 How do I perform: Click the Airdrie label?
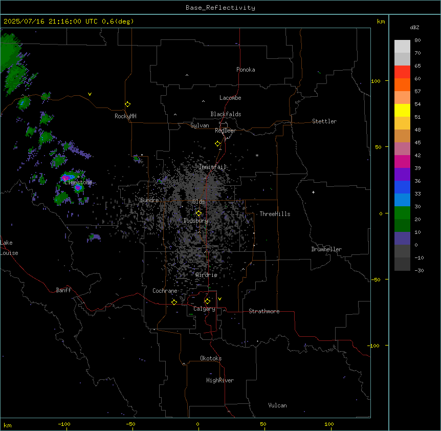(x=206, y=275)
